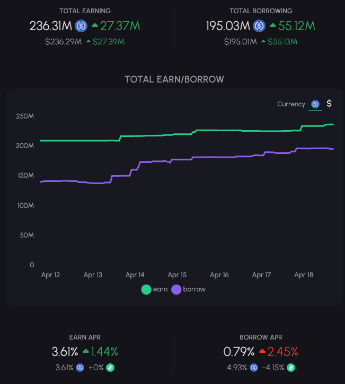This screenshot has width=345, height=384.
Task: Click green token icon beside +0%
Action: click(x=110, y=368)
